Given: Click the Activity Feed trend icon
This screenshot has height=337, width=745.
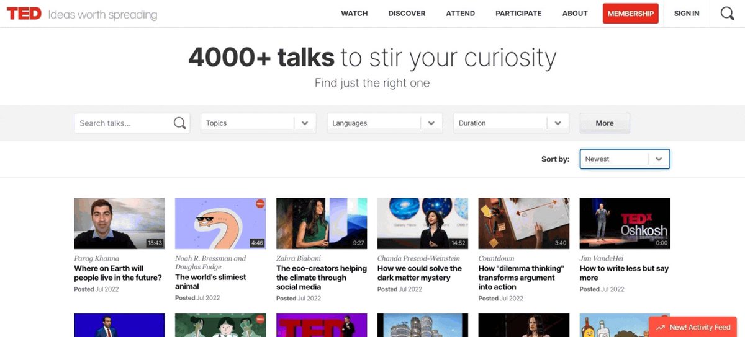Looking at the screenshot, I should click(661, 327).
